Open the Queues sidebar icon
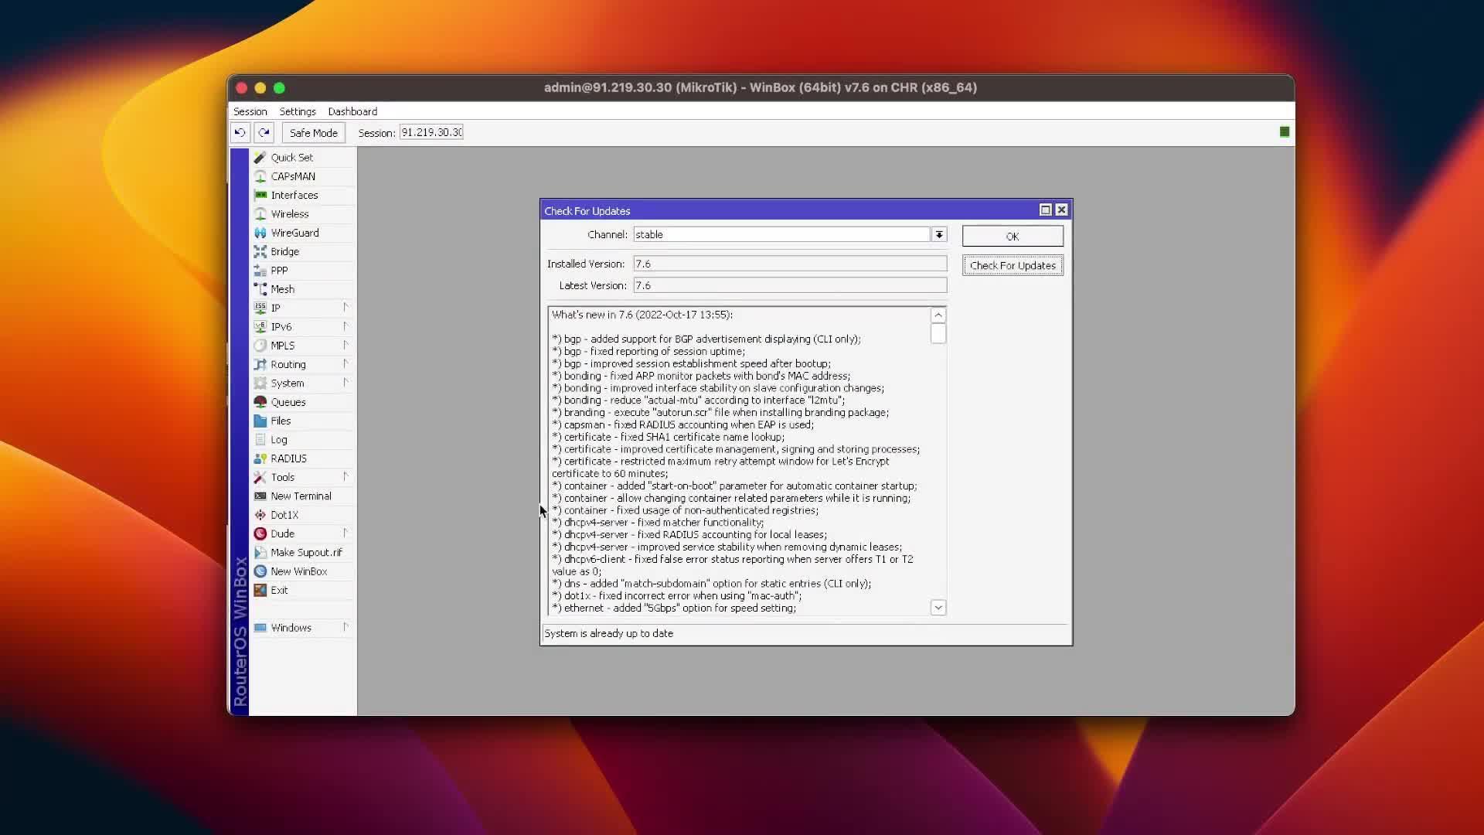 pyautogui.click(x=260, y=402)
